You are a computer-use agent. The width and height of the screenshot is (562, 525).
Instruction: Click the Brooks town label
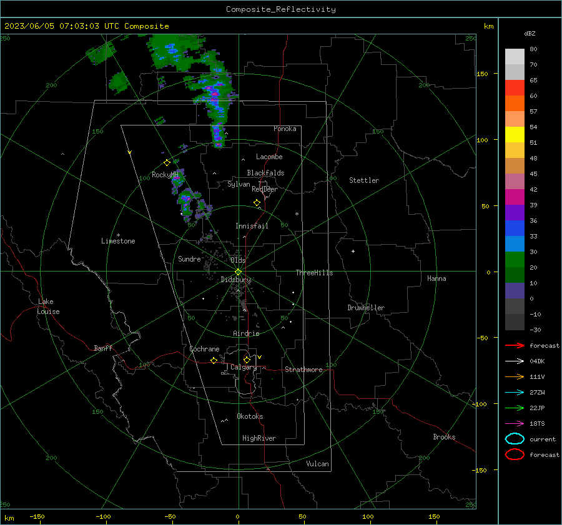tap(444, 437)
